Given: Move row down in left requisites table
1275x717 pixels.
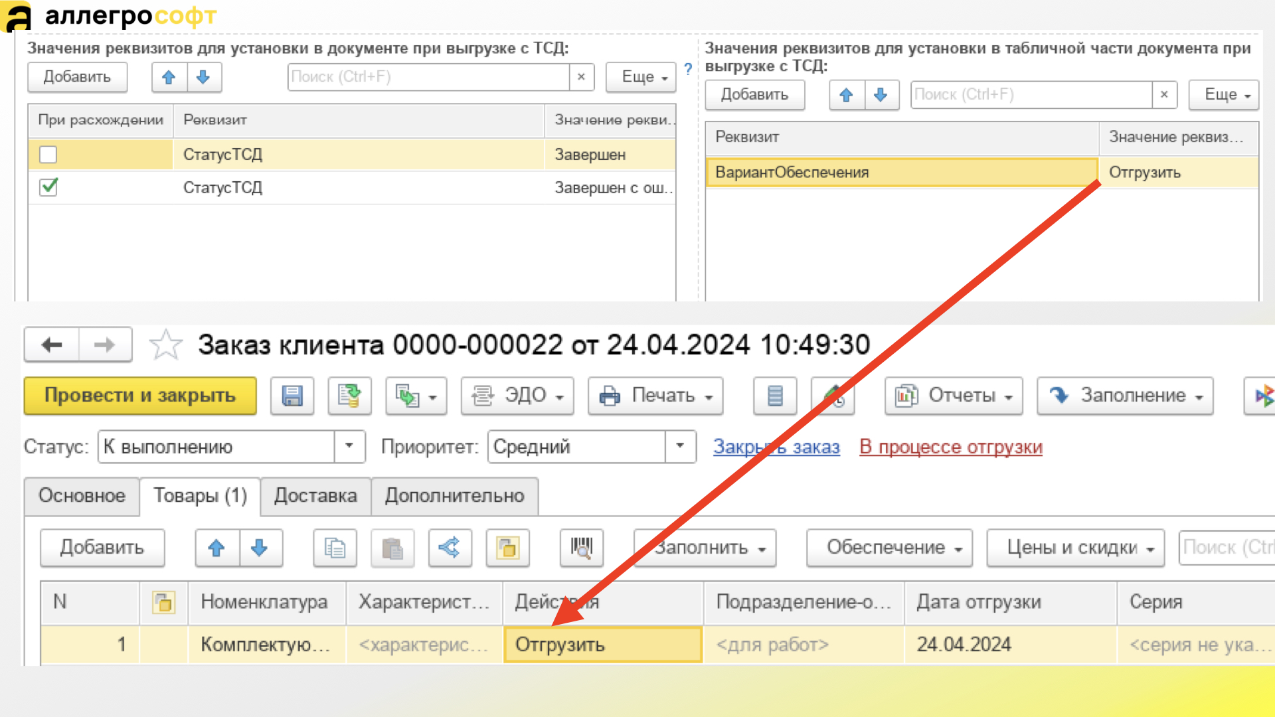Looking at the screenshot, I should [x=204, y=77].
